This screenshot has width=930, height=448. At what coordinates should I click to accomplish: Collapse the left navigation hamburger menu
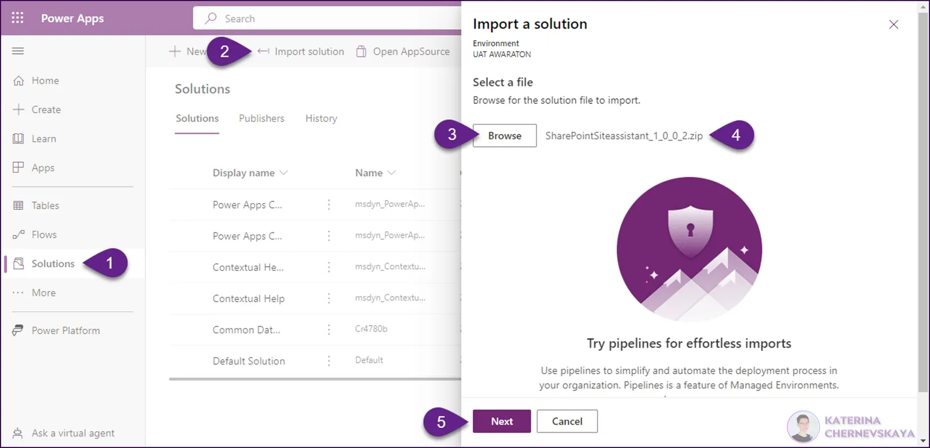pos(18,51)
